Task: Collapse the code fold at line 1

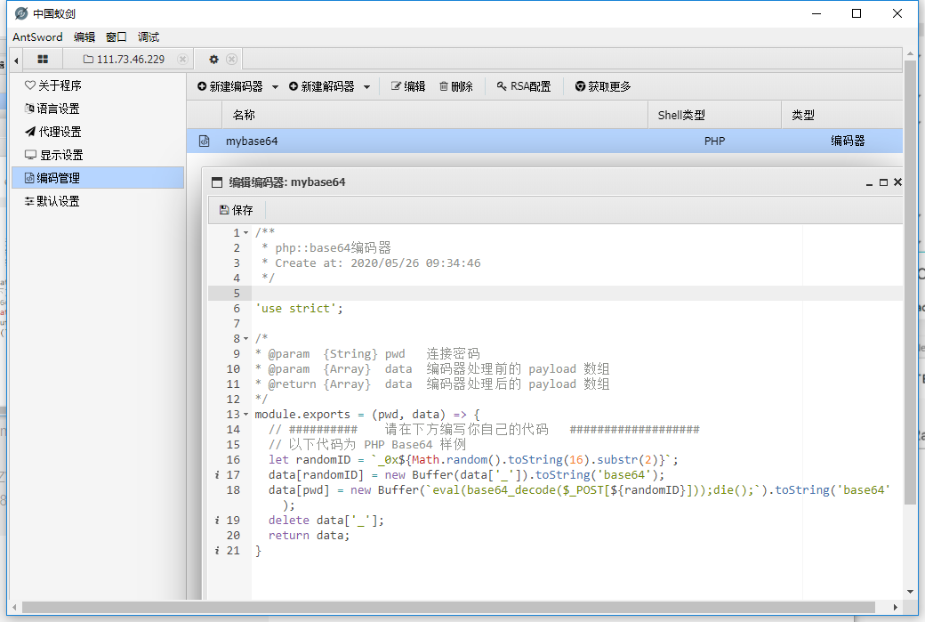Action: tap(246, 232)
